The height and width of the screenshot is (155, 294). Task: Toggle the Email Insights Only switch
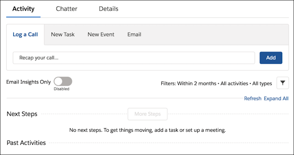point(63,81)
